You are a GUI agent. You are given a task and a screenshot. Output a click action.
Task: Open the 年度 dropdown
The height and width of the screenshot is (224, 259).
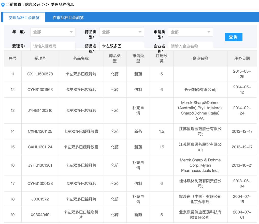point(53,32)
